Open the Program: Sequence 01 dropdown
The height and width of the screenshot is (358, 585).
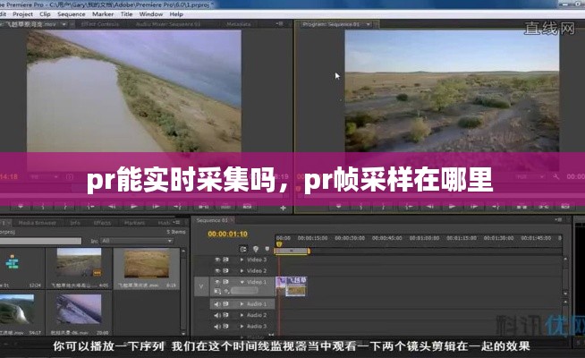pos(369,24)
